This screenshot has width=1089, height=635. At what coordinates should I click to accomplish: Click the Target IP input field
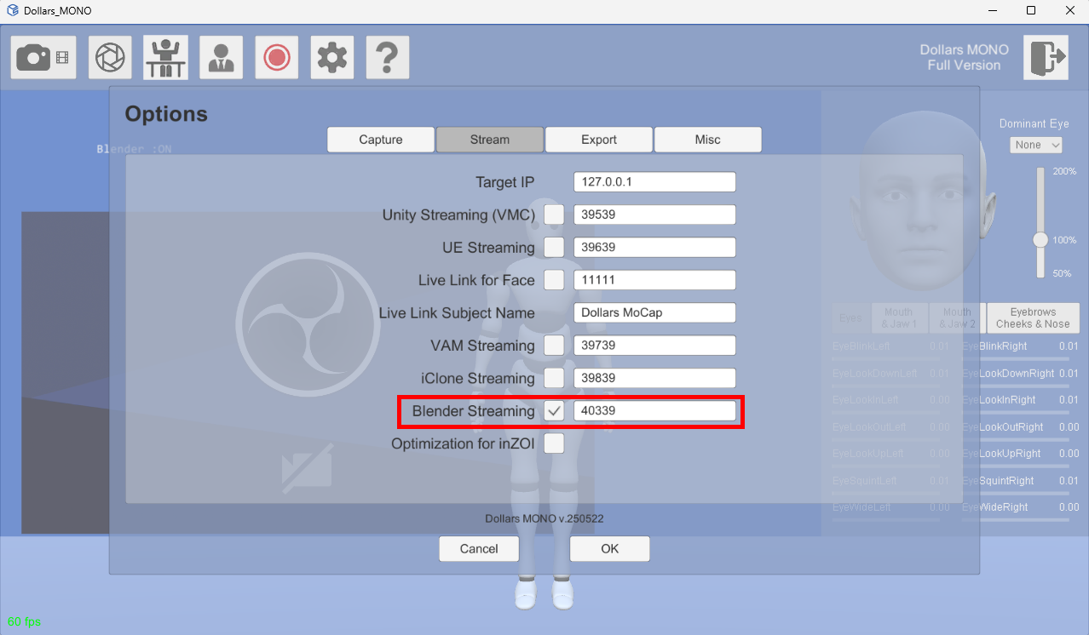pyautogui.click(x=654, y=182)
